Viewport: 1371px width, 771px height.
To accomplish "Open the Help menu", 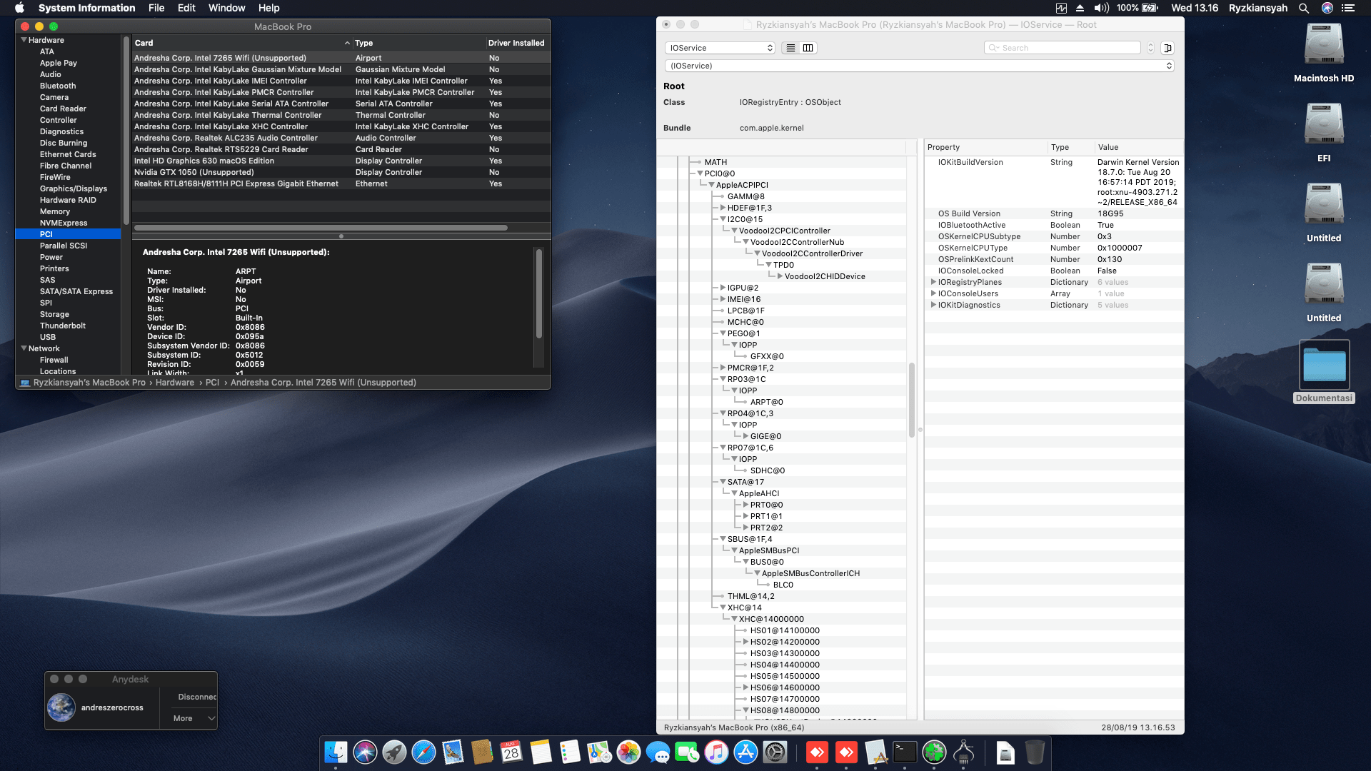I will coord(268,8).
